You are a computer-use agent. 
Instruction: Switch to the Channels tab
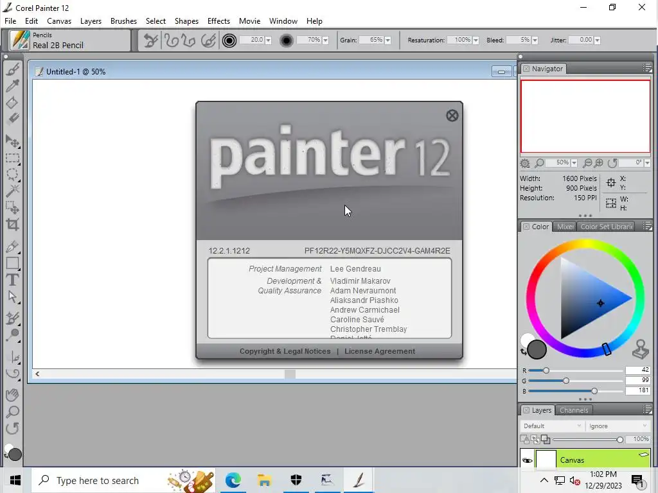(x=574, y=410)
